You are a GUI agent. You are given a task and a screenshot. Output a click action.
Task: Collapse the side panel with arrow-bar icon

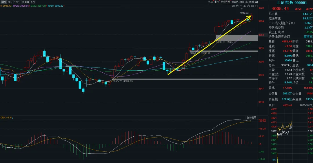(x=256, y=2)
